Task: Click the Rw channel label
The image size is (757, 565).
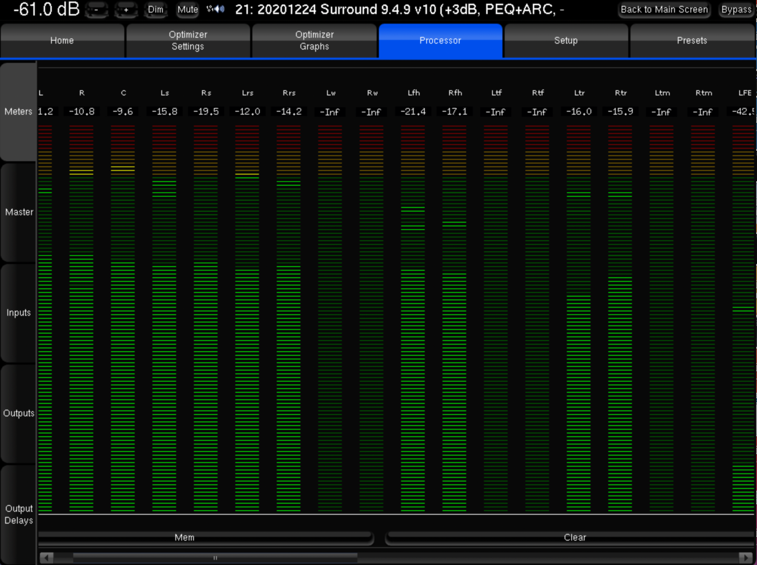Action: (372, 93)
